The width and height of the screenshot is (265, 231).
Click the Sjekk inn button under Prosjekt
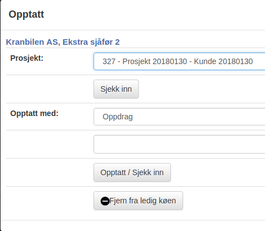click(116, 89)
